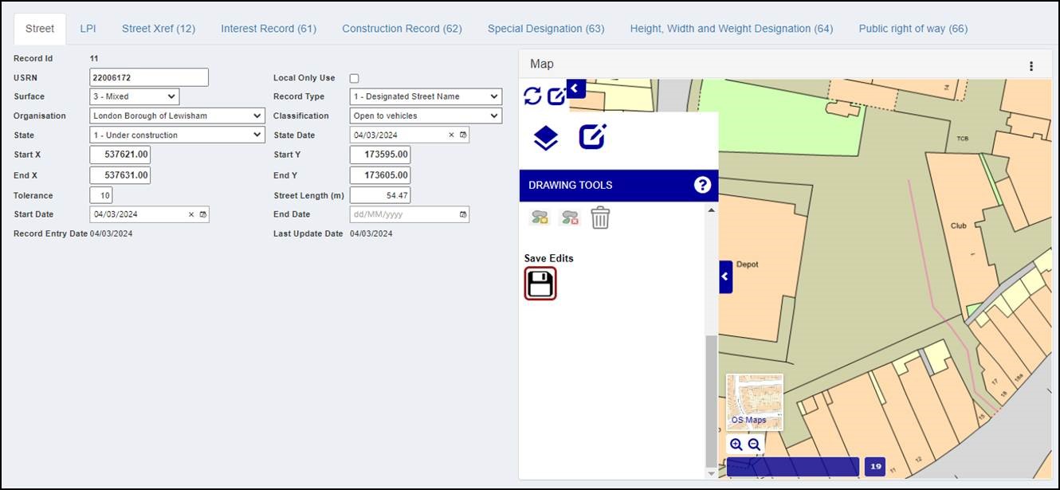Screen dimensions: 1060x490
Task: Click the End Y field
Action: pos(380,175)
